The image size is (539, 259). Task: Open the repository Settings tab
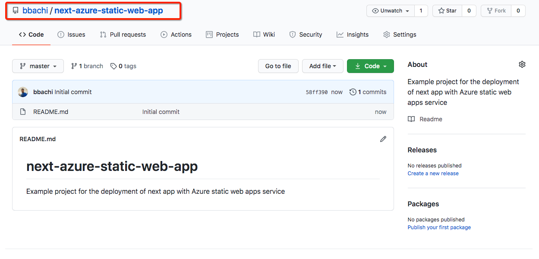(400, 35)
